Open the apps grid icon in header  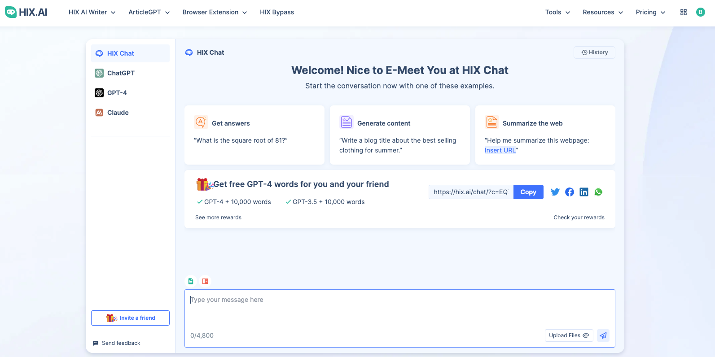(684, 12)
